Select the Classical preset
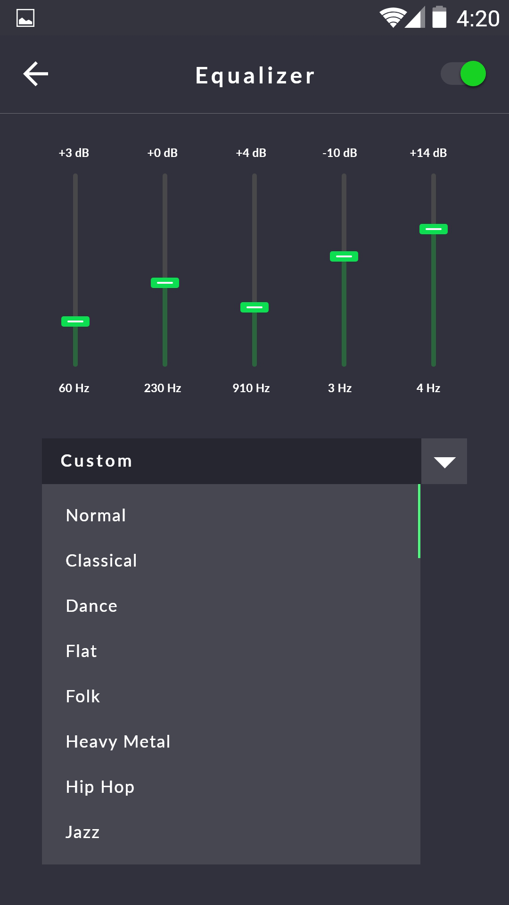This screenshot has width=509, height=905. (x=101, y=560)
